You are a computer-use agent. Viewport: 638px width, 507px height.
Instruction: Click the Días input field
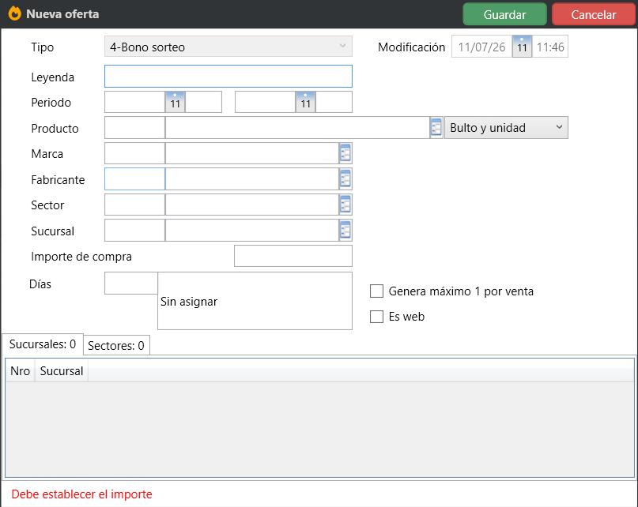point(131,284)
